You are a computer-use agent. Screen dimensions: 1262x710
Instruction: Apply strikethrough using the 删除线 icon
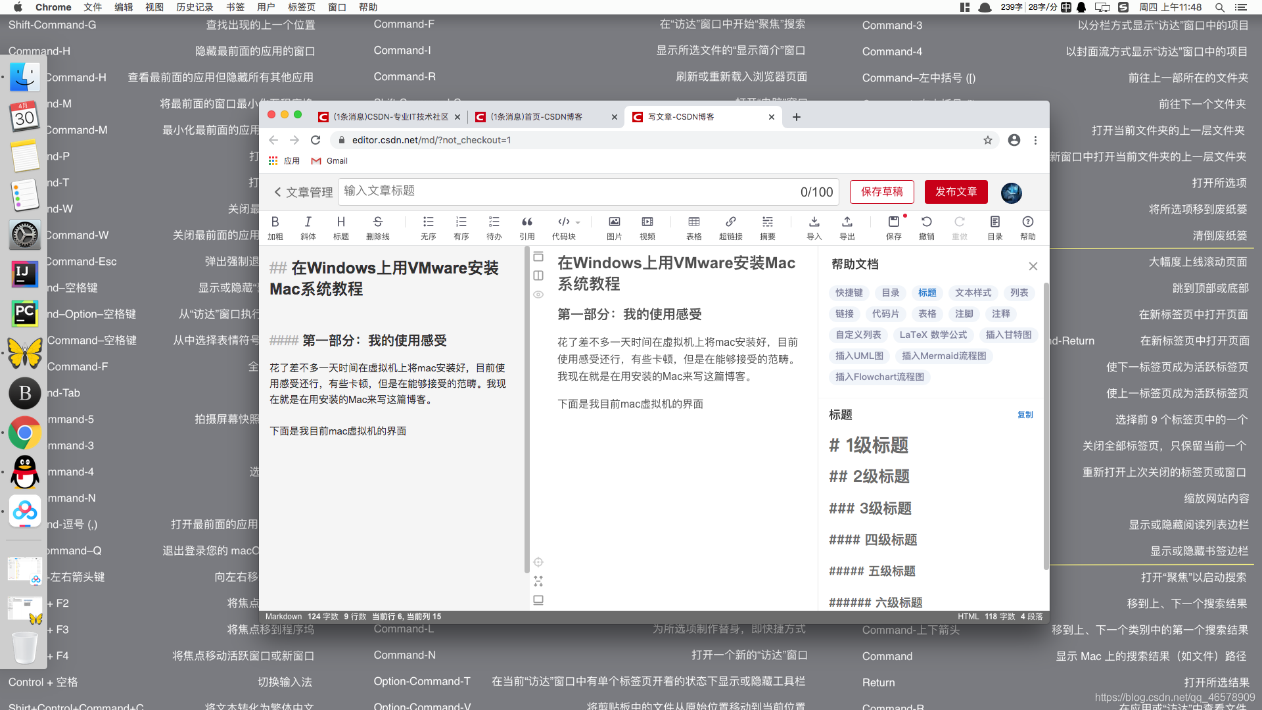point(377,227)
